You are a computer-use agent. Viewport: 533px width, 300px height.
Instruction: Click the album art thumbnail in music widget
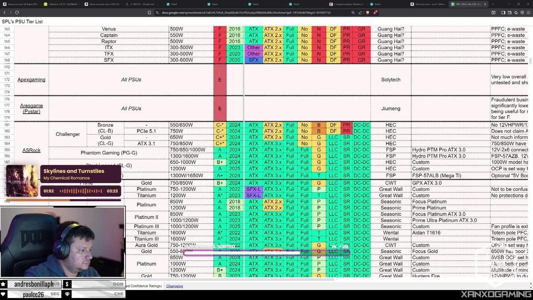click(x=21, y=180)
